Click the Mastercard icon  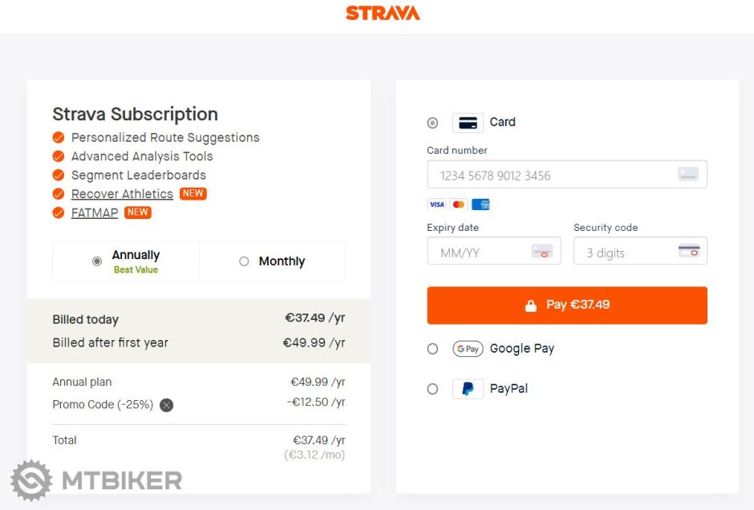click(458, 204)
